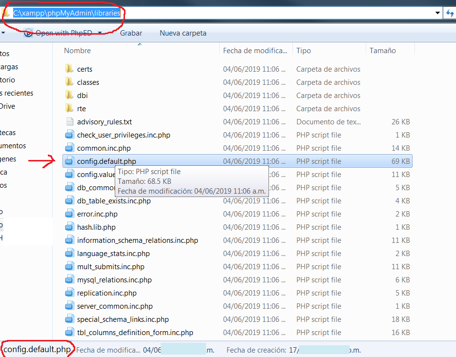The image size is (456, 357).
Task: Click the hash.lib.php file icon
Action: [x=69, y=227]
